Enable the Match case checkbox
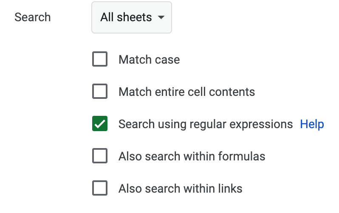 pos(100,59)
